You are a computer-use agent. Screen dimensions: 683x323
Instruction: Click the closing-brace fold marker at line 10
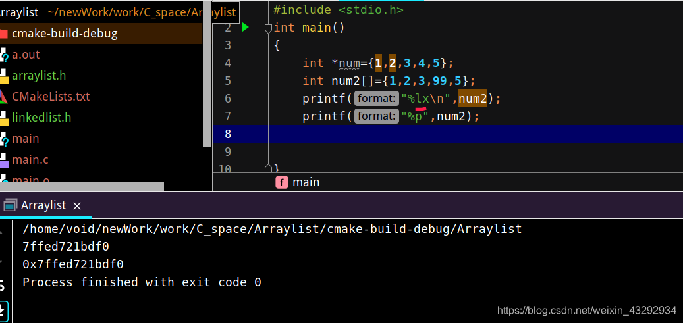pyautogui.click(x=268, y=168)
